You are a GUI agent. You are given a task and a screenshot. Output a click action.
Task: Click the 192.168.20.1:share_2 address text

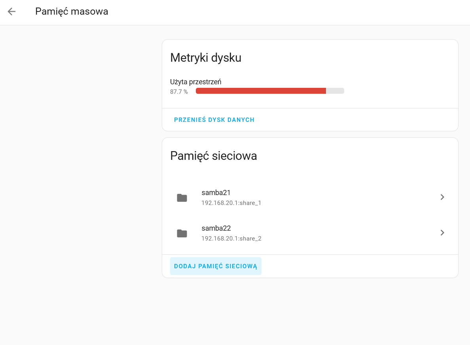(231, 239)
